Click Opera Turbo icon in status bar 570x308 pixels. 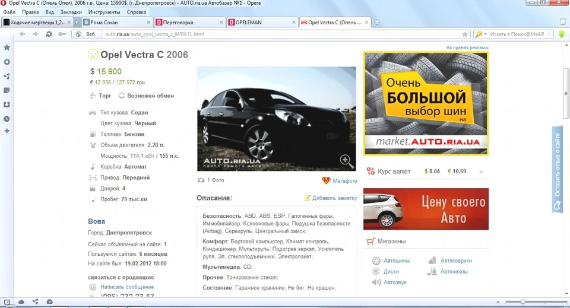49,302
